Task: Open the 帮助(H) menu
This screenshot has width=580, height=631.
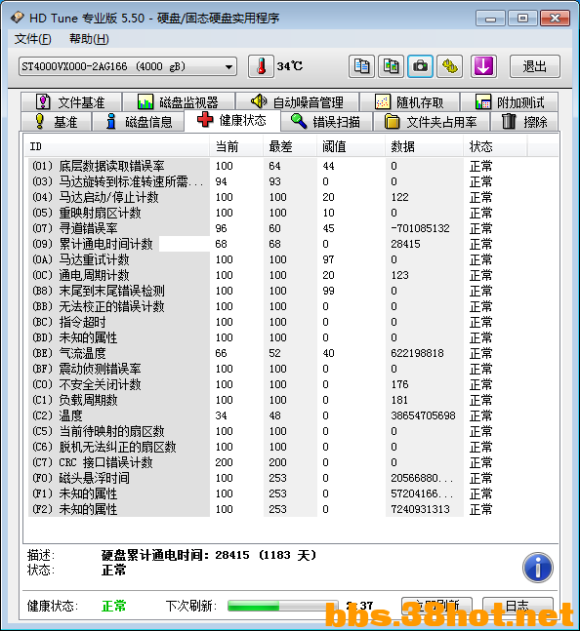Action: tap(89, 39)
